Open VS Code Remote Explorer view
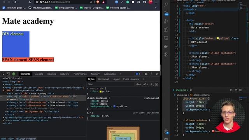Image resolution: width=249 pixels, height=140 pixels. click(x=166, y=38)
